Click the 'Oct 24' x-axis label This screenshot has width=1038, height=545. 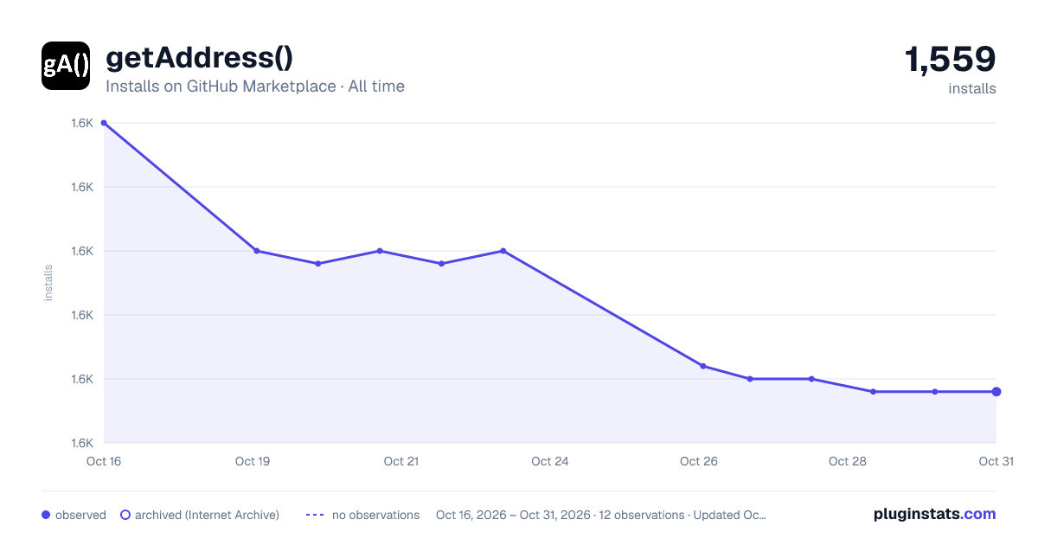(550, 461)
